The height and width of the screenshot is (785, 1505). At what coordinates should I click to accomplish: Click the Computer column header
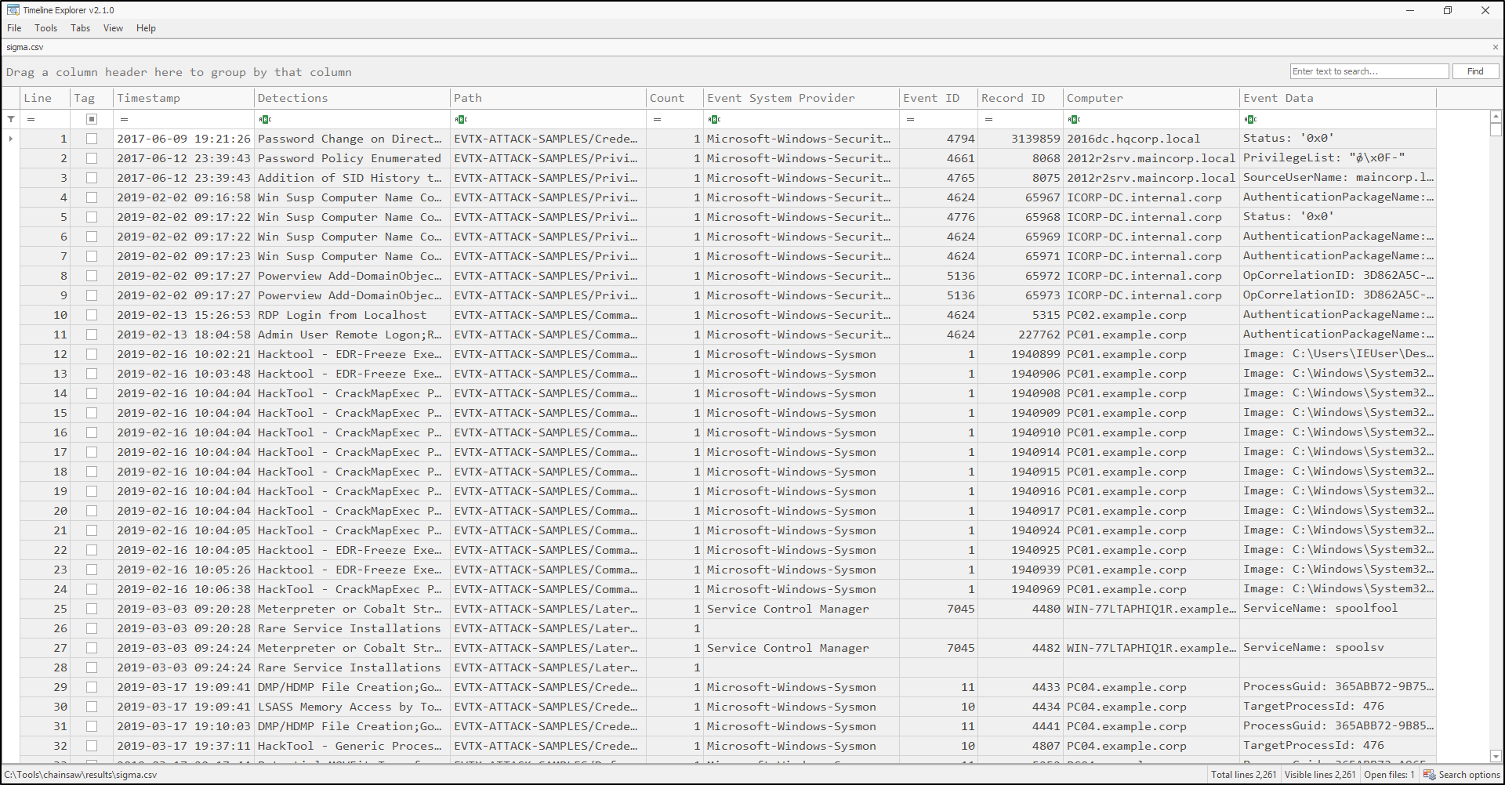pyautogui.click(x=1151, y=98)
